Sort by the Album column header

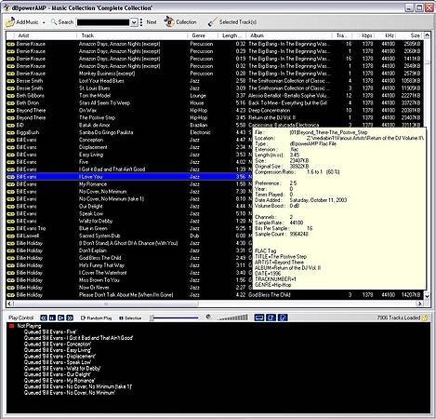(289, 35)
